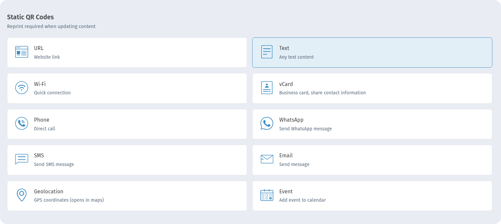The image size is (501, 224).
Task: Click the Text document icon
Action: coord(267,52)
